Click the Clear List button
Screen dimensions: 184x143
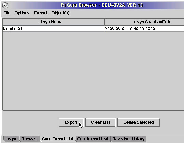pyautogui.click(x=100, y=122)
